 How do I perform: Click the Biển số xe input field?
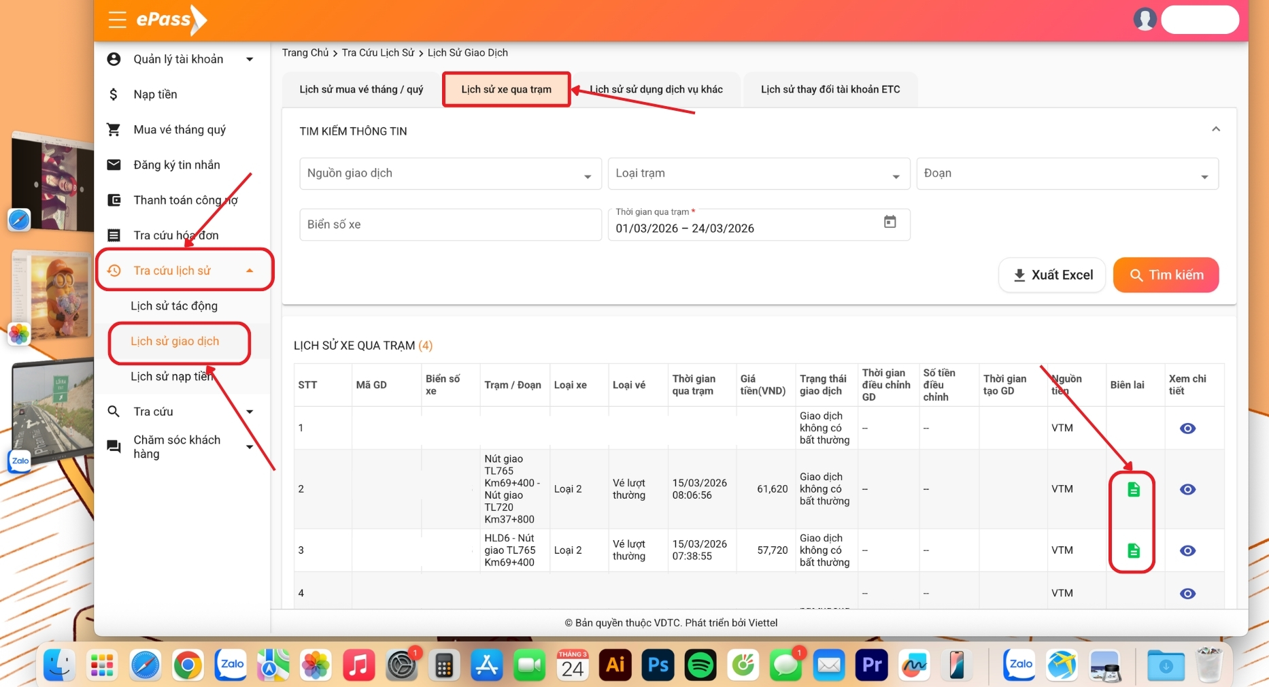point(450,224)
